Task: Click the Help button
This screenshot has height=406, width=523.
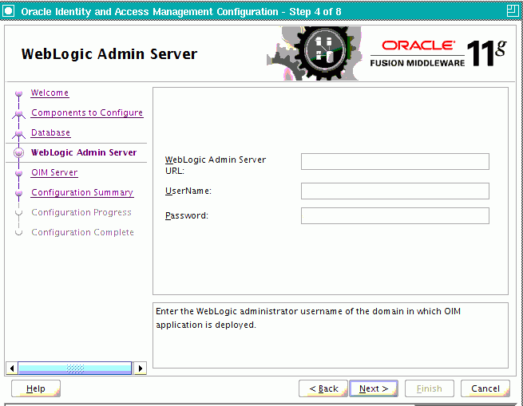Action: 36,388
